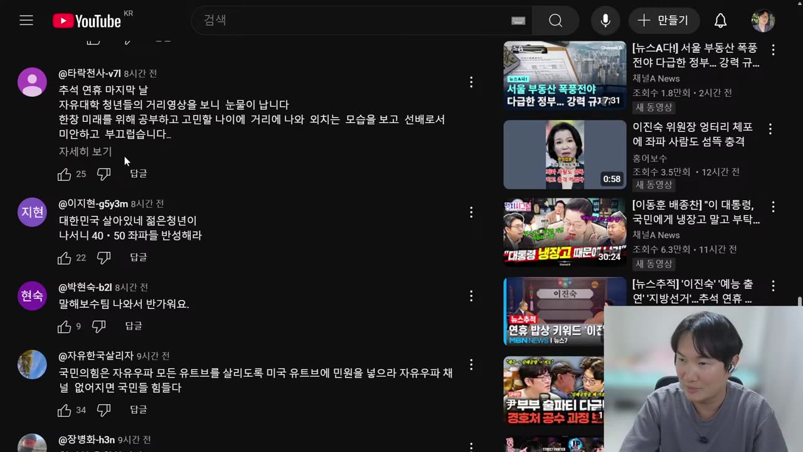Expand 자세히 보기 on first comment

[85, 151]
